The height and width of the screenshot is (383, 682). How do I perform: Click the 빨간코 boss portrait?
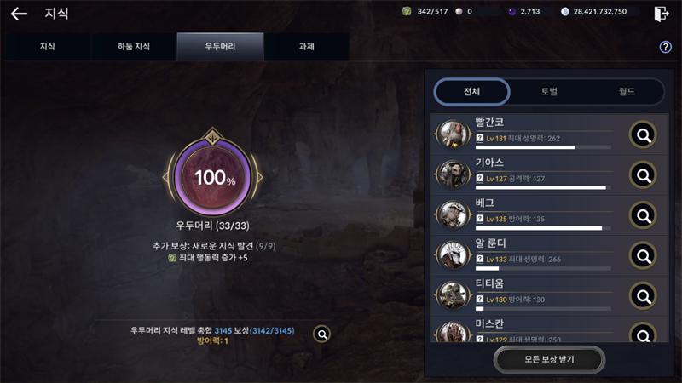pos(453,134)
